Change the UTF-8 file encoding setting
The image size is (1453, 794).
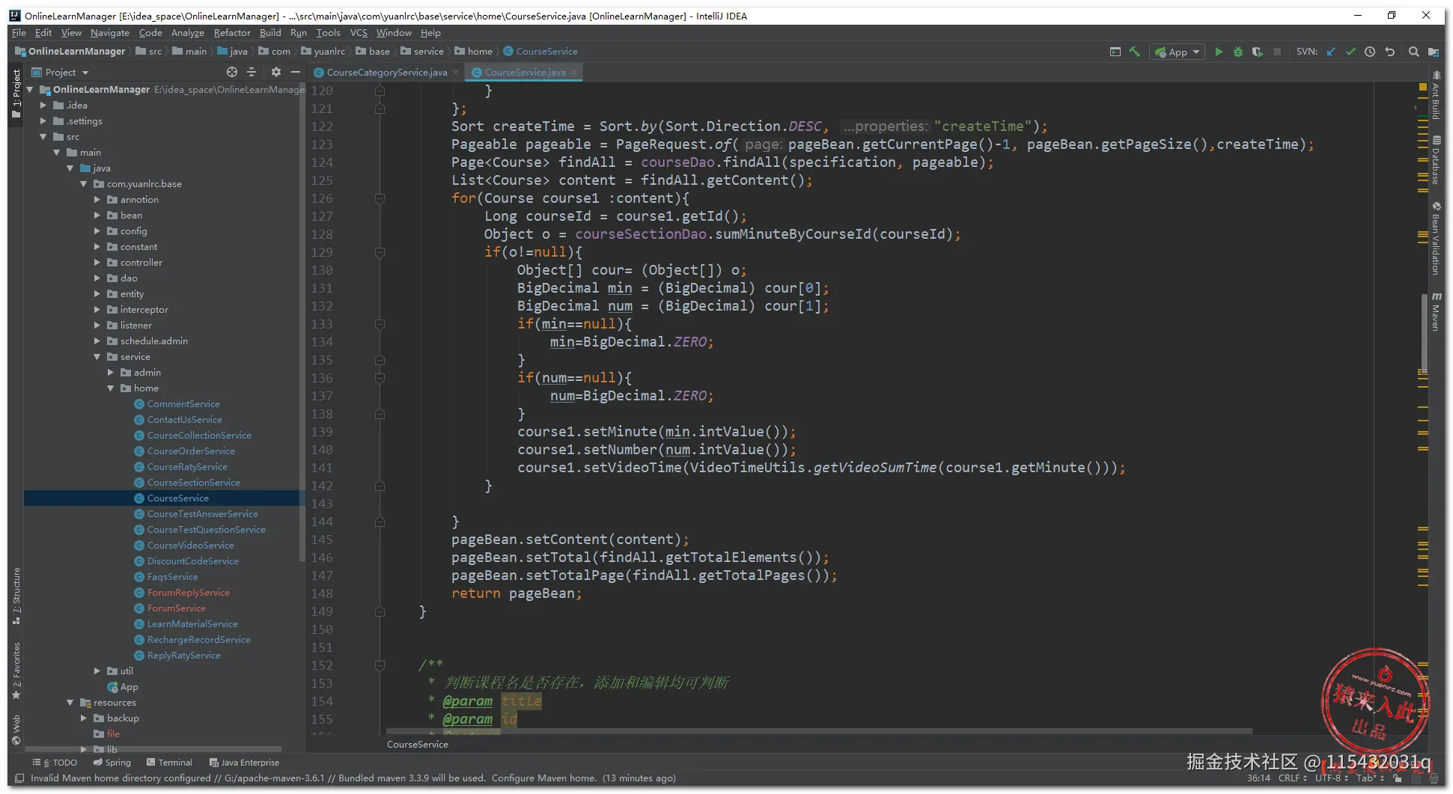pyautogui.click(x=1332, y=778)
